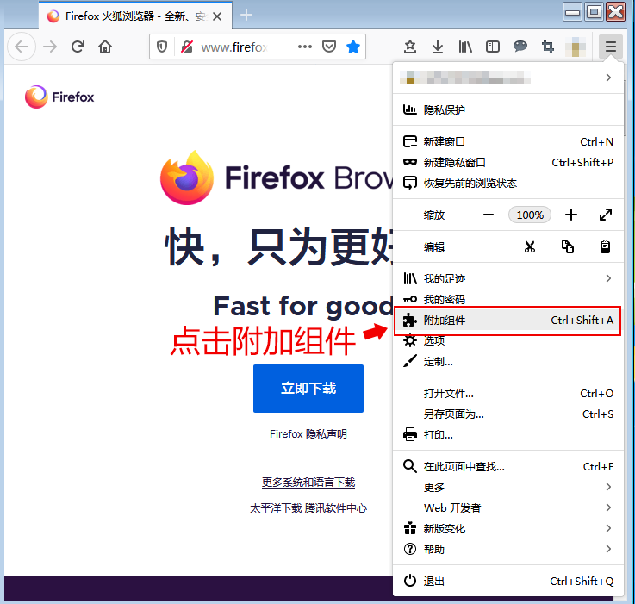This screenshot has width=635, height=604.
Task: Zoom out with the minus button
Action: coord(489,215)
